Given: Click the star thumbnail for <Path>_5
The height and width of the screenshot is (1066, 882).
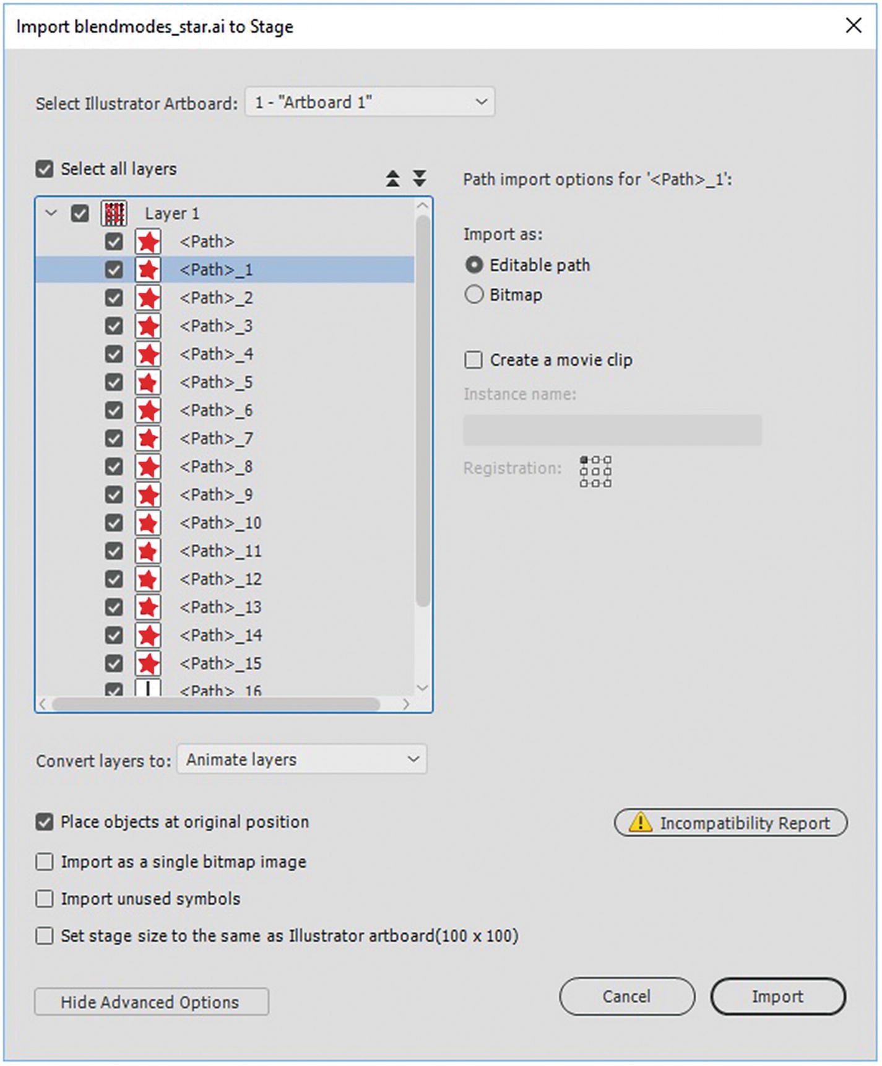Looking at the screenshot, I should point(148,382).
